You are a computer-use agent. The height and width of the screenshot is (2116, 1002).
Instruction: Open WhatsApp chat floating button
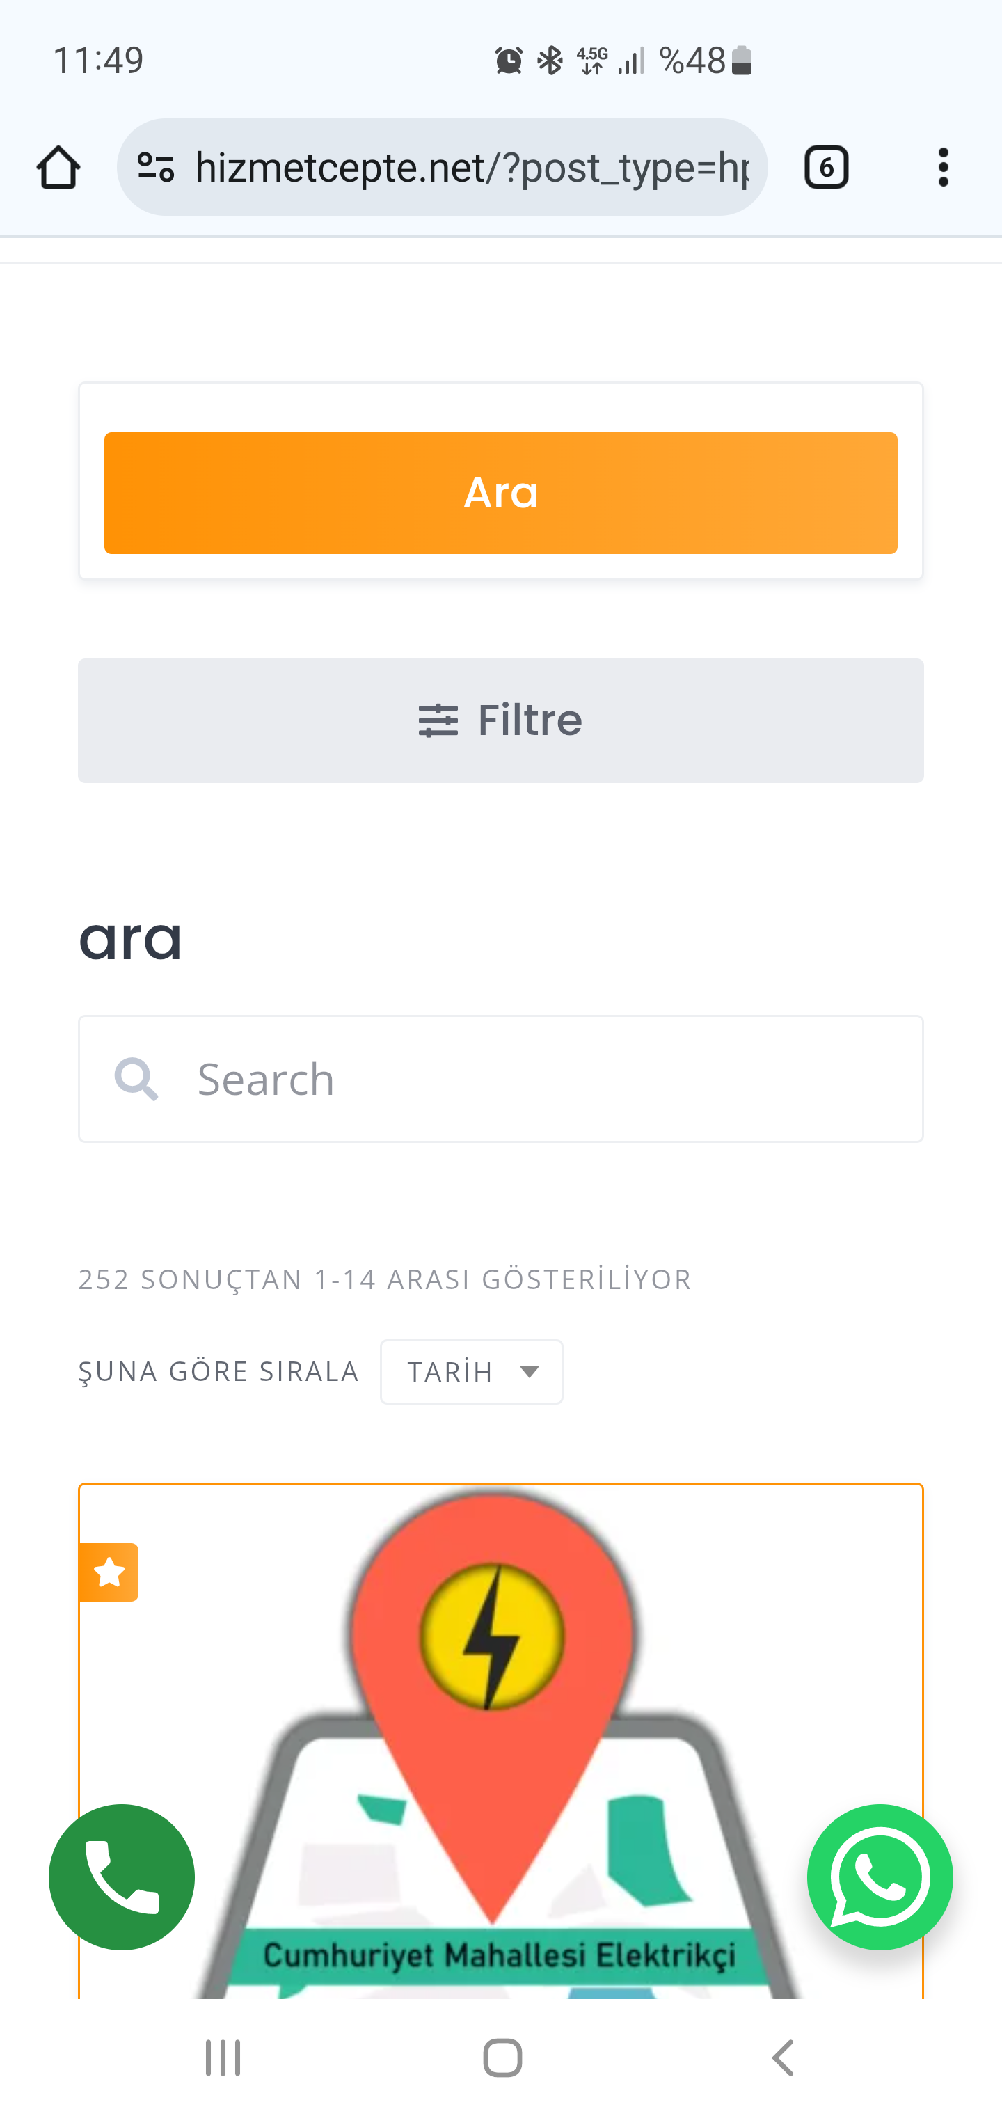pos(880,1877)
